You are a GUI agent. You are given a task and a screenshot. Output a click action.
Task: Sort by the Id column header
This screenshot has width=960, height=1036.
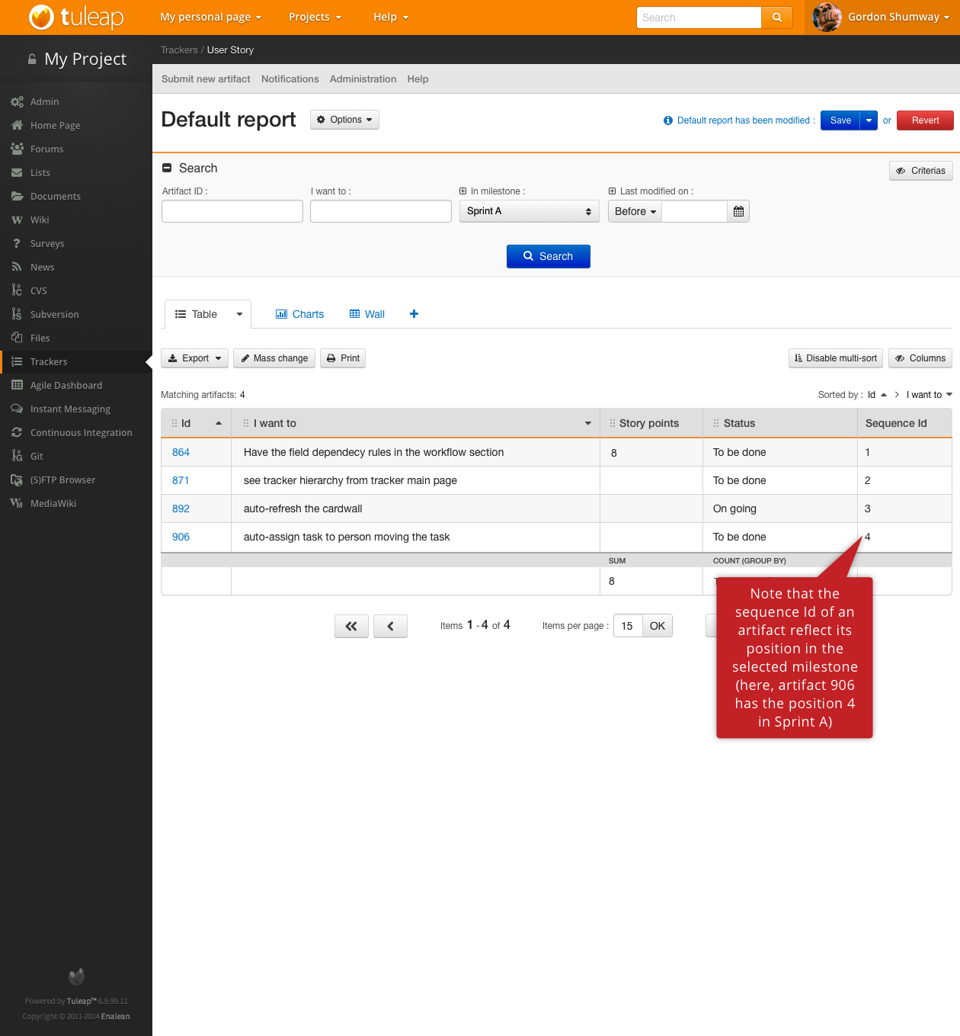coord(187,423)
